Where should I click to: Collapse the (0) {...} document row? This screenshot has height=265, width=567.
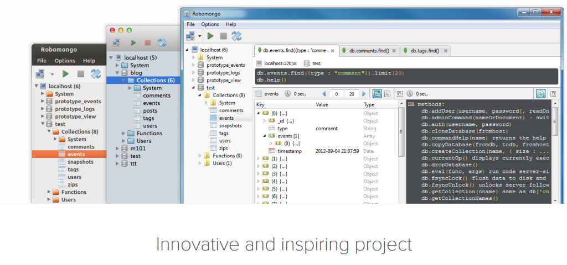(258, 113)
